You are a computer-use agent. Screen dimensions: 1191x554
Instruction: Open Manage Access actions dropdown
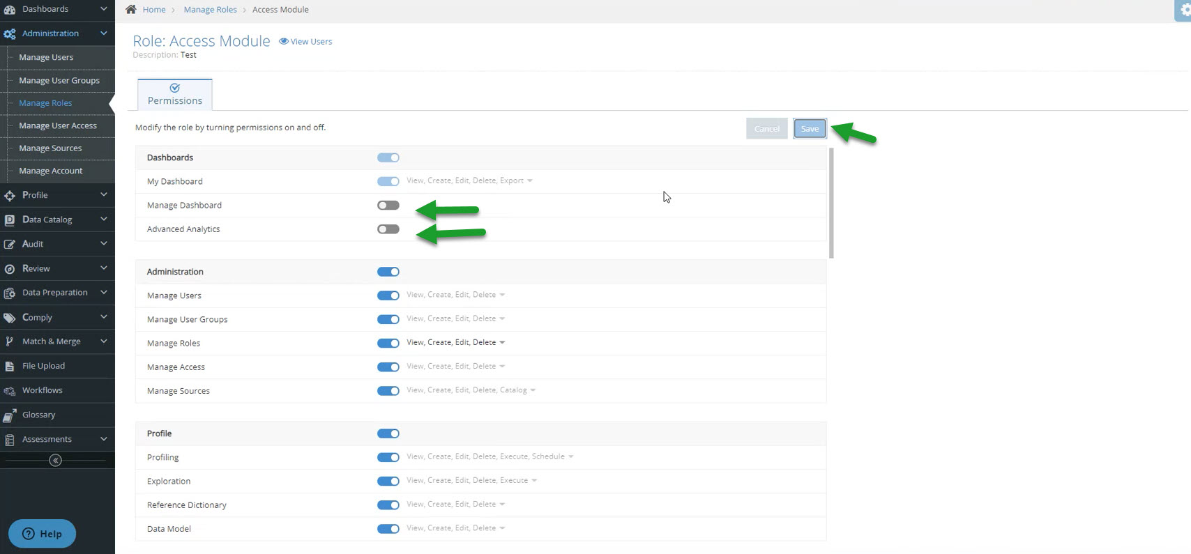[455, 366]
